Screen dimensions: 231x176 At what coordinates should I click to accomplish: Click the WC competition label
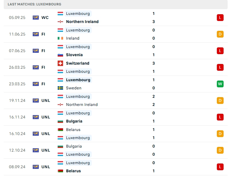45,18
